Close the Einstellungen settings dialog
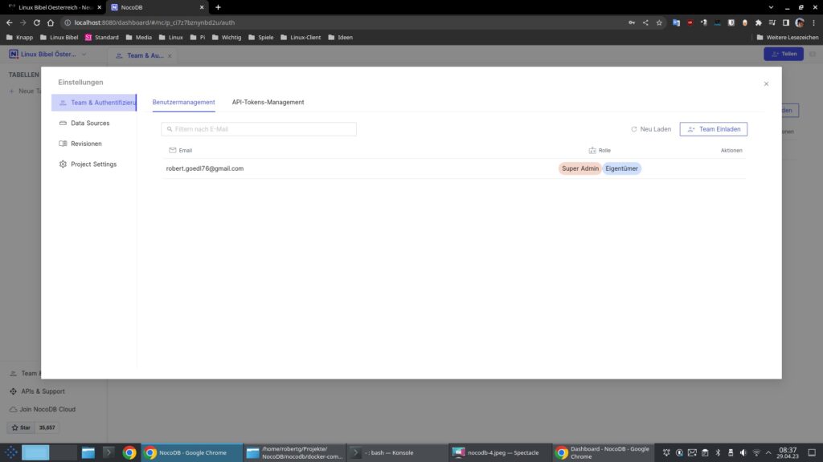This screenshot has height=462, width=823. pyautogui.click(x=766, y=83)
